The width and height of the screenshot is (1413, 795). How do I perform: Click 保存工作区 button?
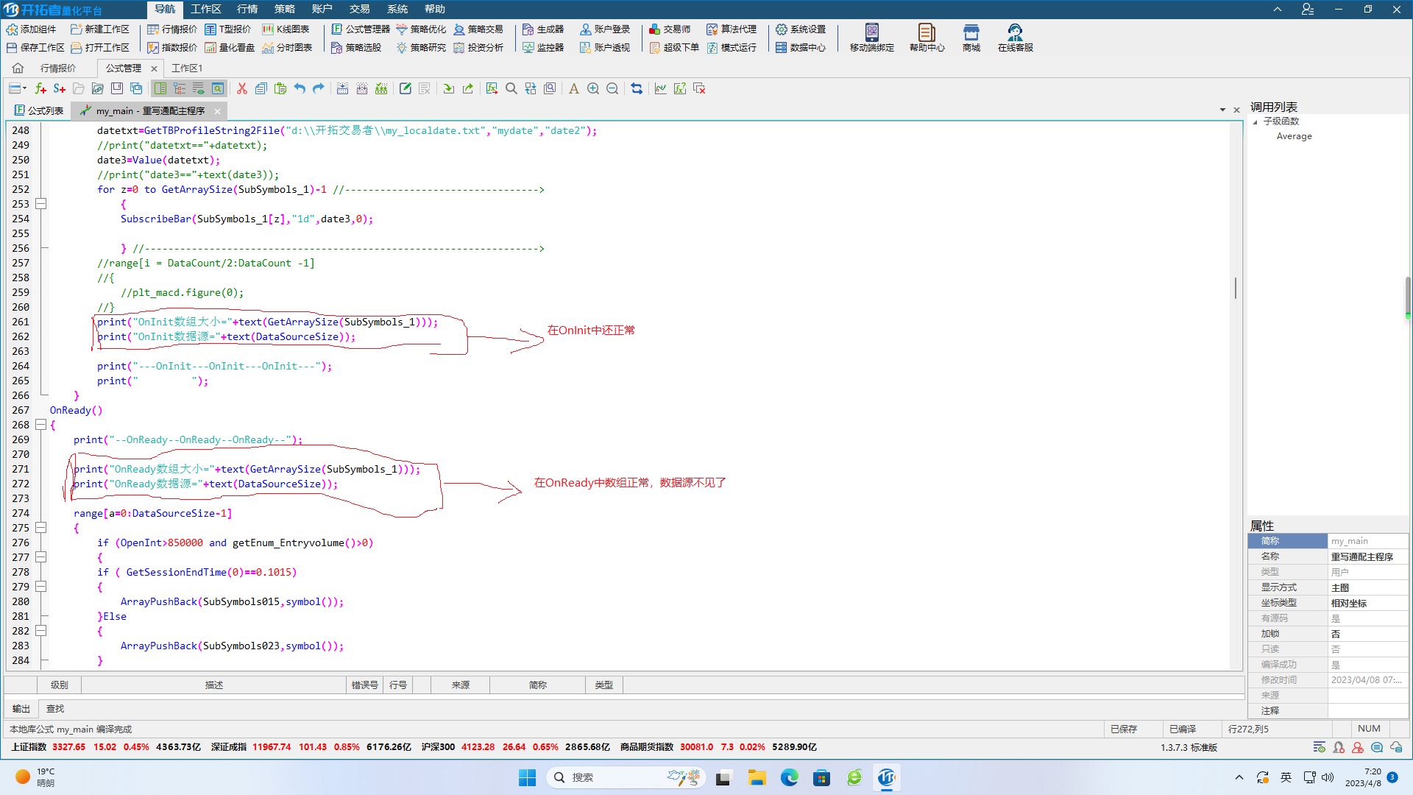click(x=36, y=47)
